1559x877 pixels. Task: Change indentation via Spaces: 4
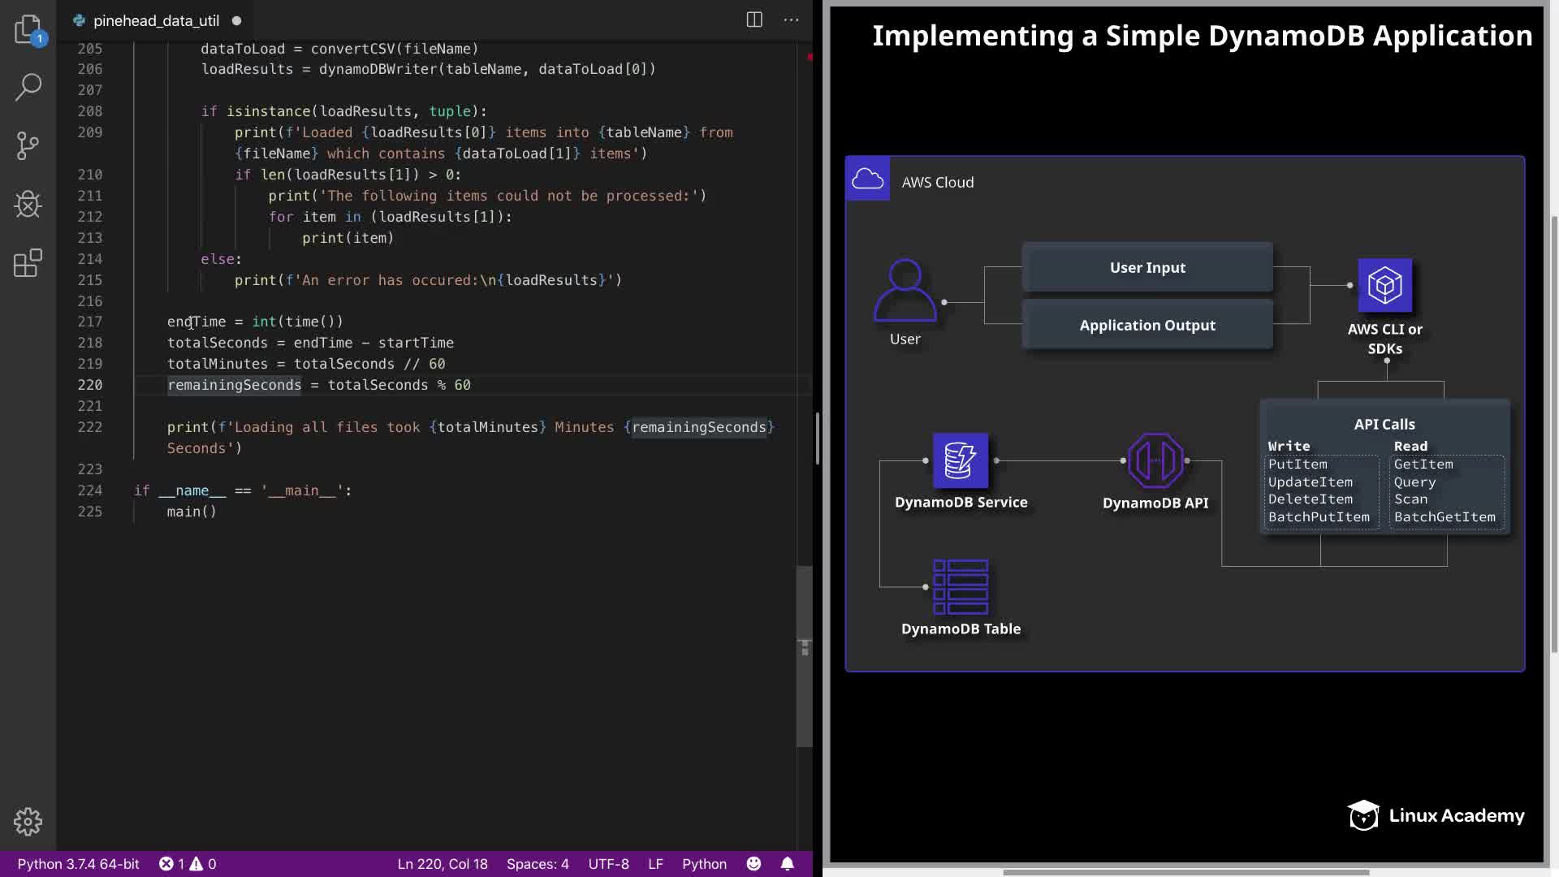[538, 864]
